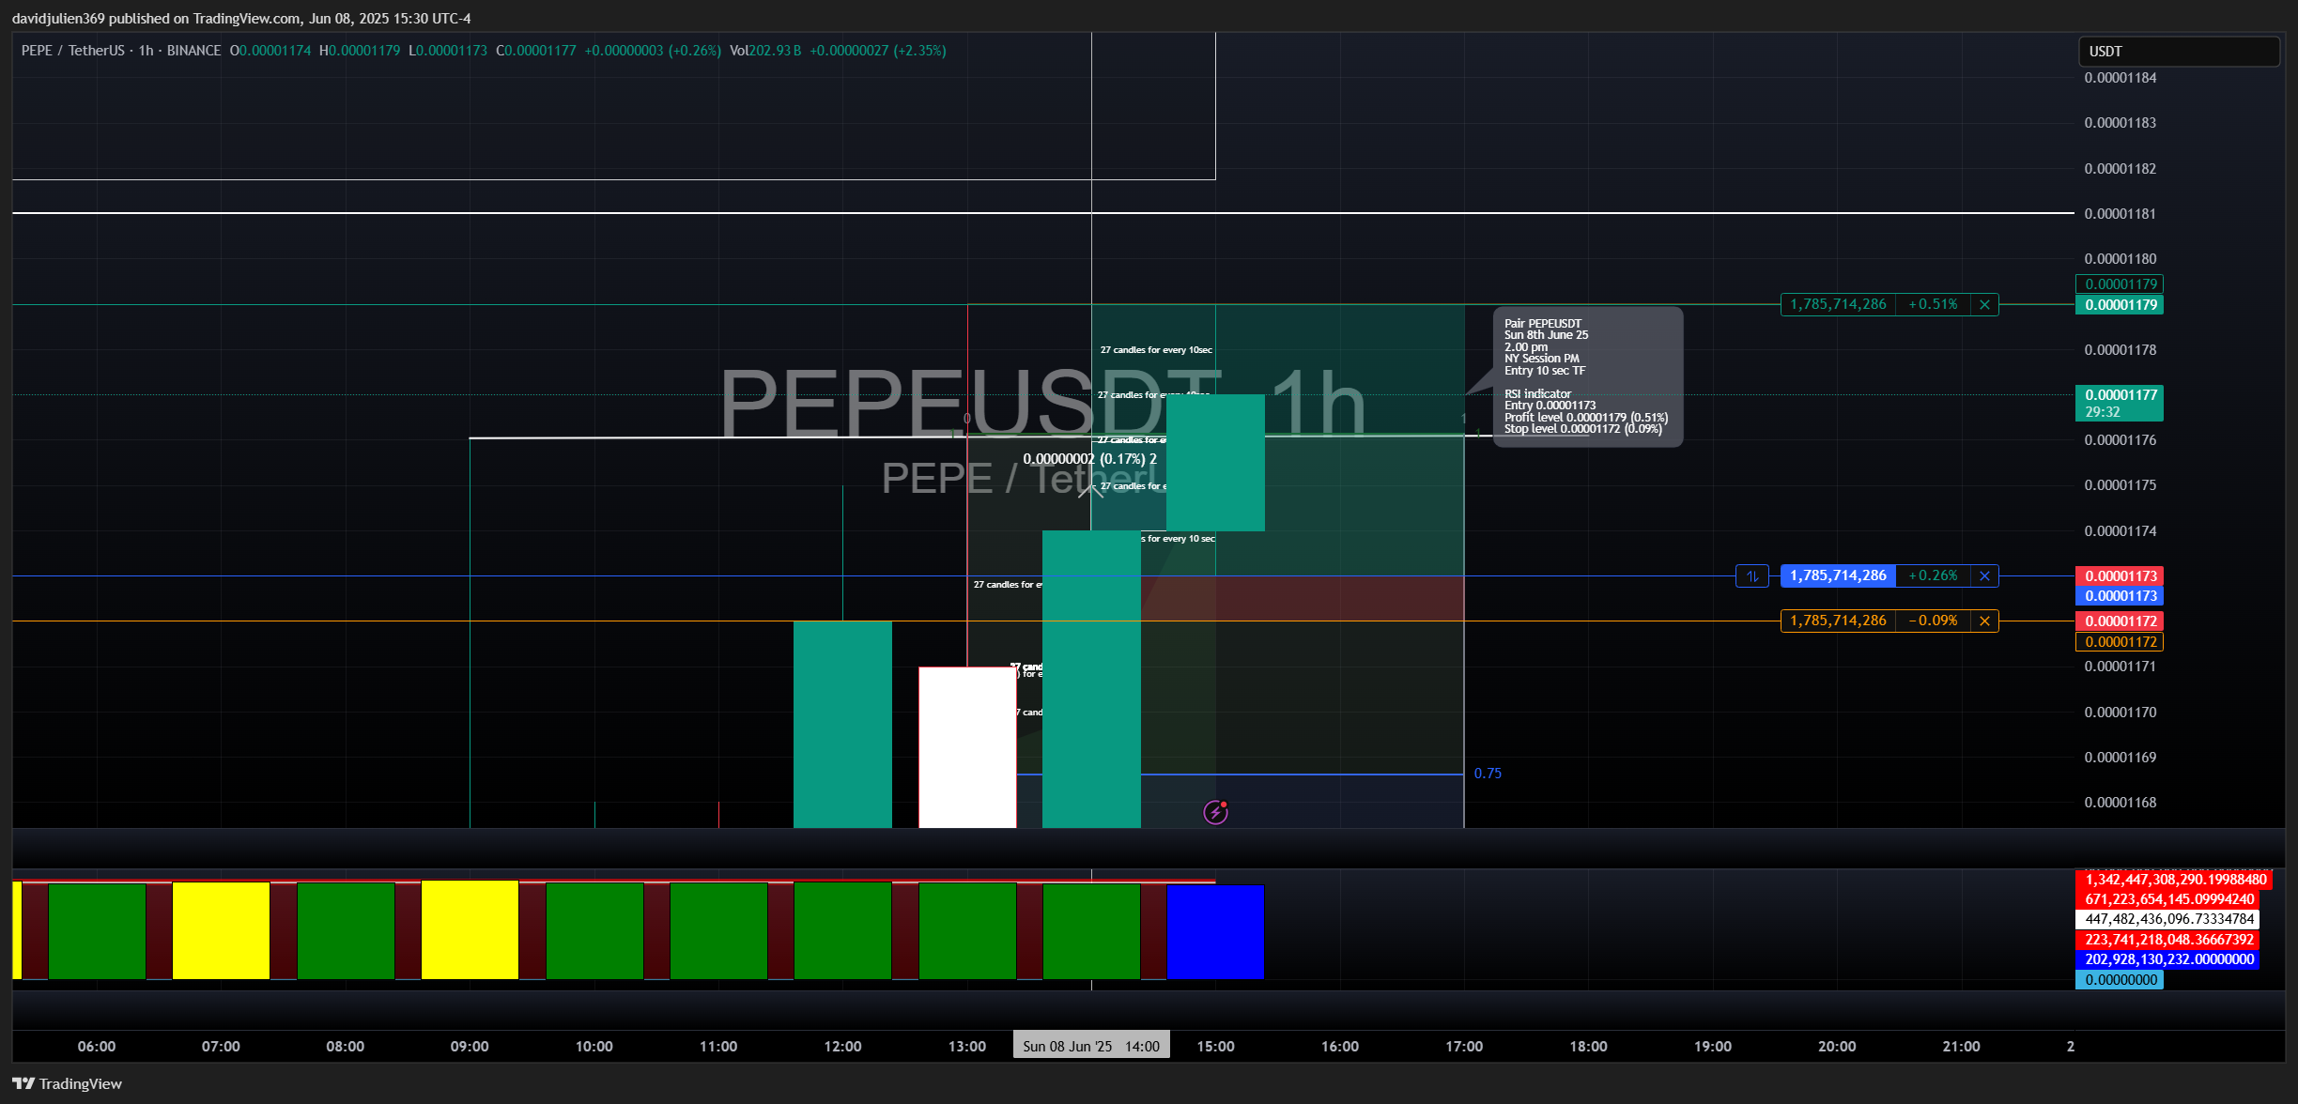
Task: Click the 19:00 time axis label
Action: tap(1713, 1046)
